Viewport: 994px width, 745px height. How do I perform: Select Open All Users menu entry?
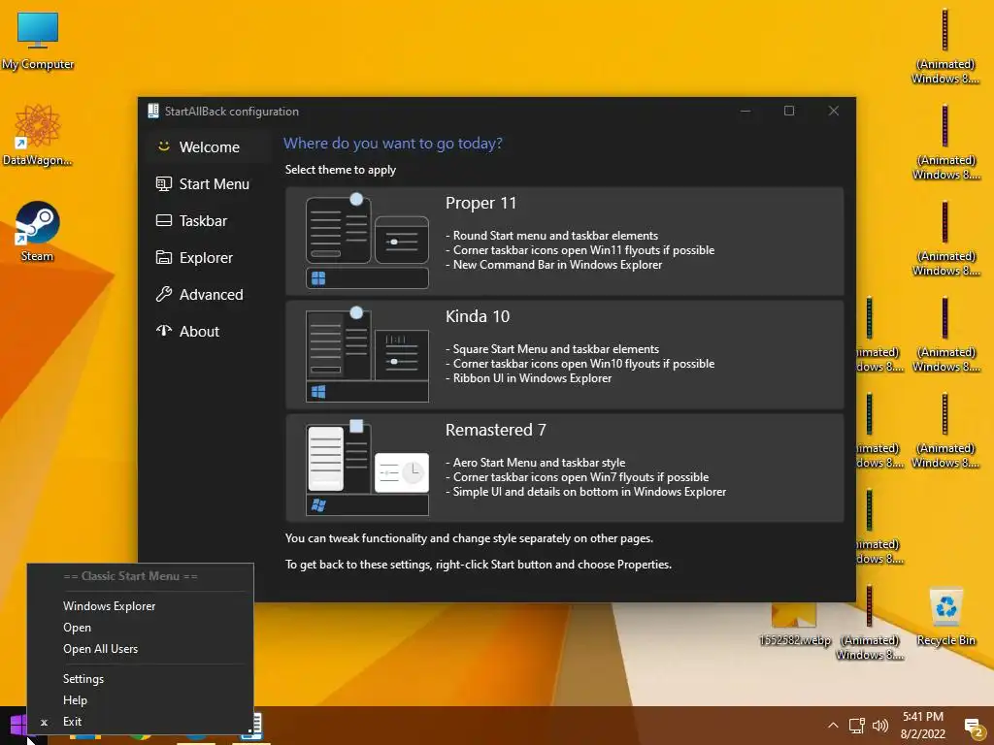tap(140, 649)
